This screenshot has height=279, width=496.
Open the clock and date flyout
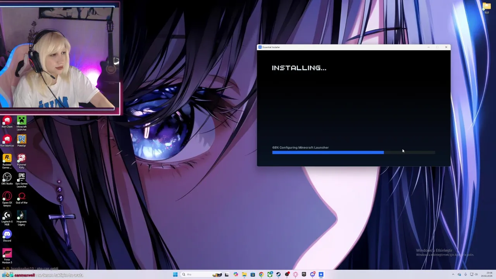[x=487, y=274]
